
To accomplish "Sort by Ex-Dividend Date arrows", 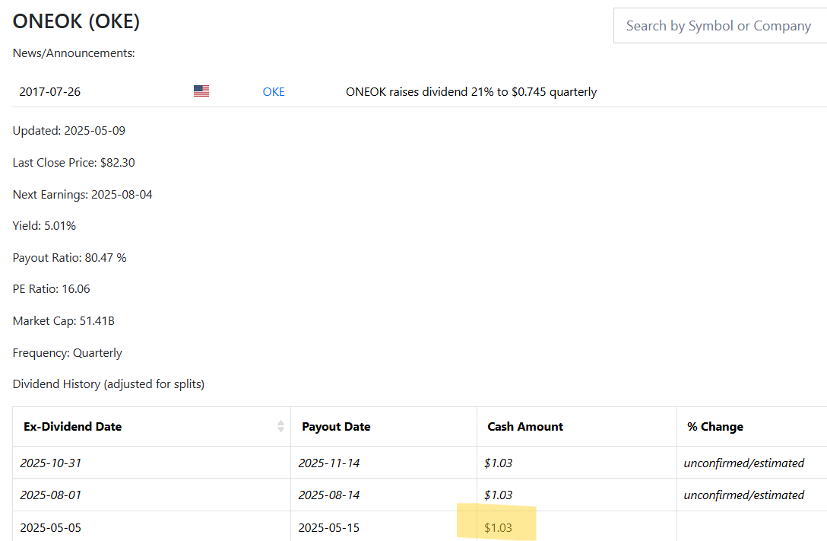I will pyautogui.click(x=280, y=426).
